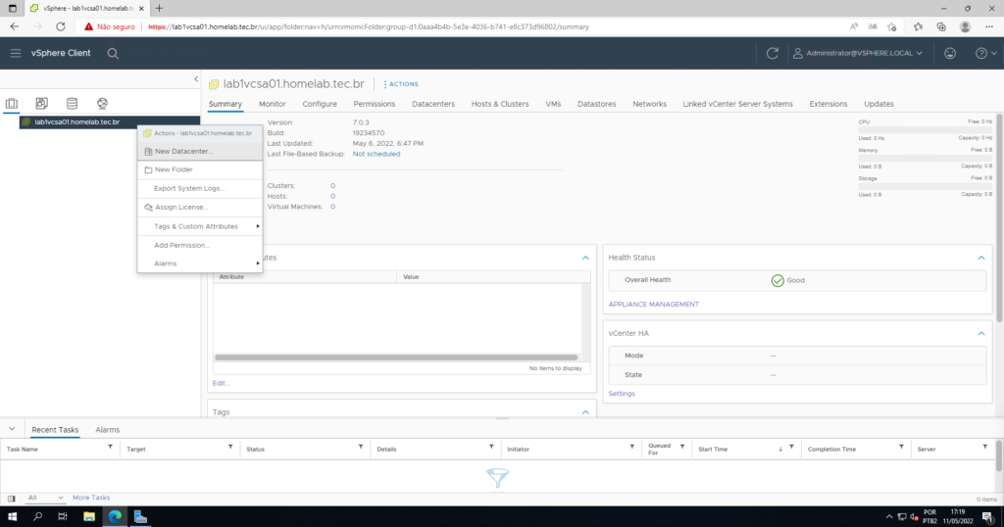The width and height of the screenshot is (1004, 527).
Task: Switch to Hosts and Clusters inventory view
Action: (12, 103)
